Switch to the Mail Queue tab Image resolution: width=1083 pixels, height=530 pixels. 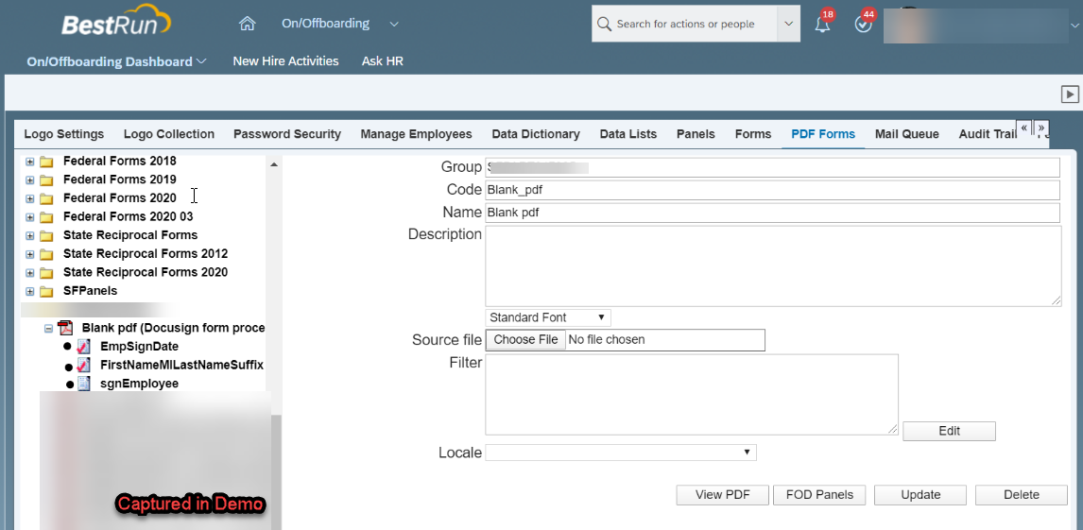tap(907, 134)
